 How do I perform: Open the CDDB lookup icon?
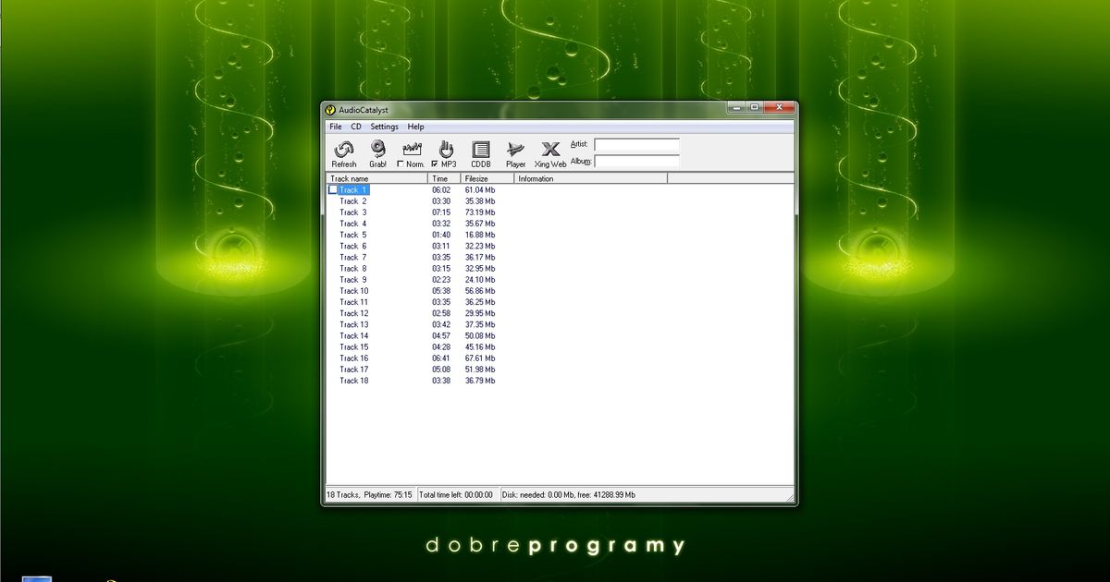480,150
